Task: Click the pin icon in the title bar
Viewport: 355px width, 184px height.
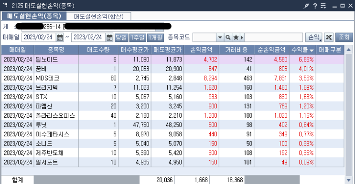Action: (306, 6)
